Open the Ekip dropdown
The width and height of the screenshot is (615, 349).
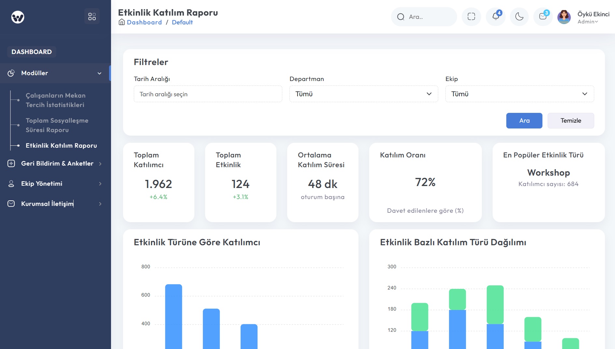click(x=520, y=94)
